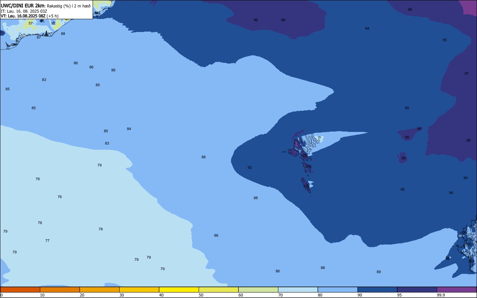This screenshot has height=298, width=477.
Task: Select the humidity value 57 over land
Action: click(x=31, y=23)
